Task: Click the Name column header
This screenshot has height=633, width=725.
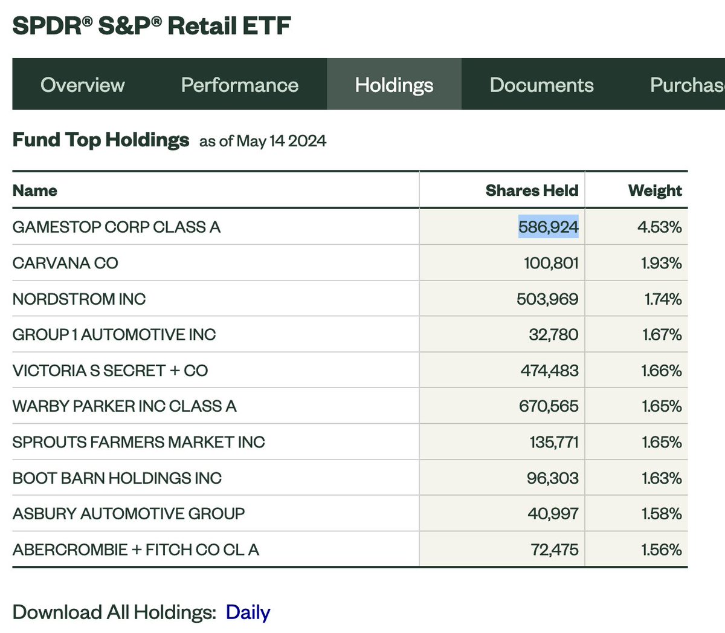Action: [x=35, y=190]
